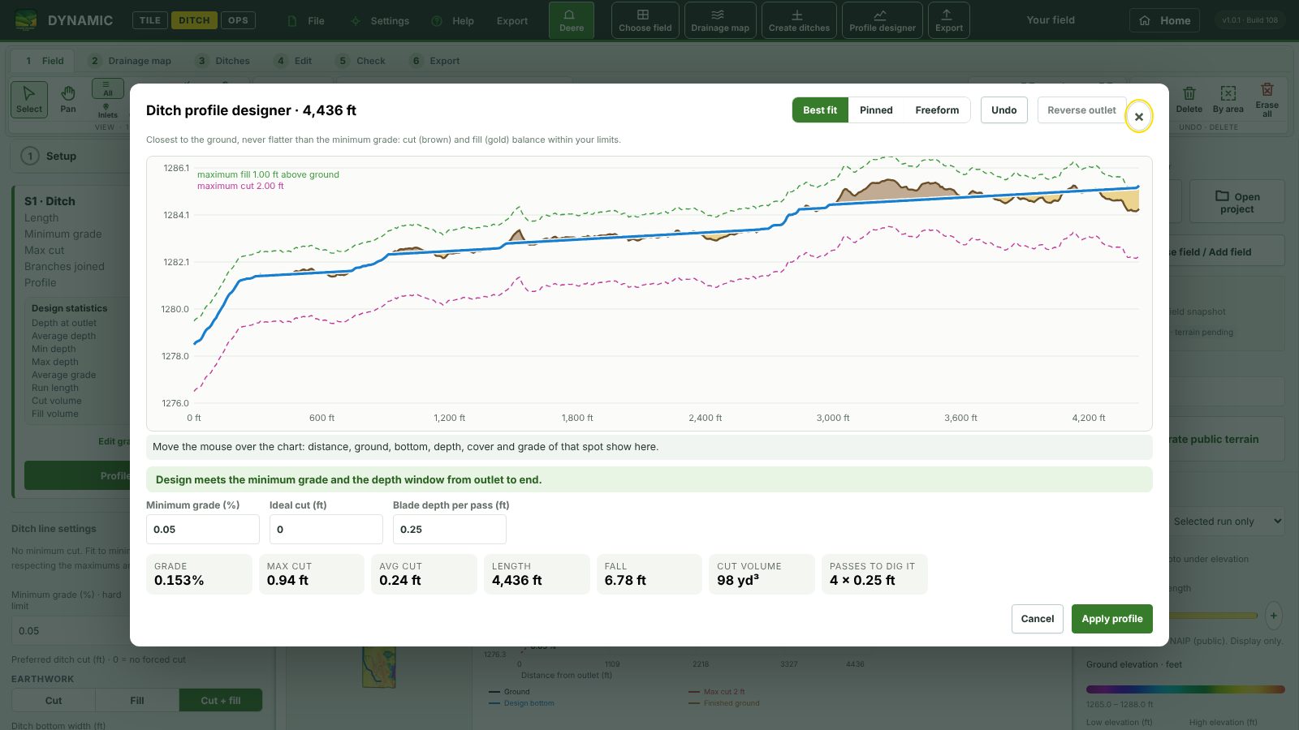This screenshot has height=730, width=1299.
Task: Click the field map thumbnail
Action: [379, 667]
